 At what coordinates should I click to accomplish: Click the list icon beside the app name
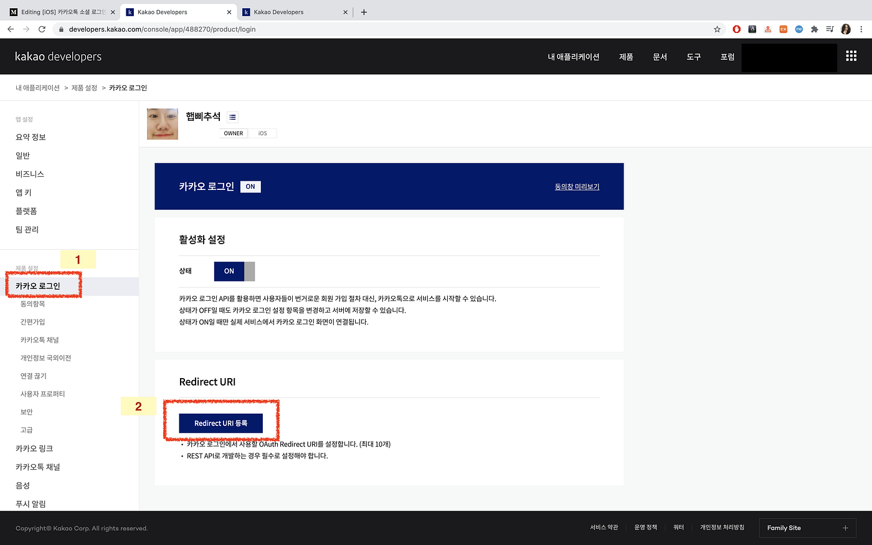point(232,117)
